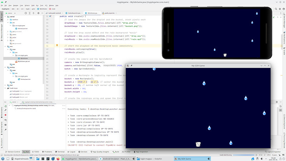Open the Tools menu
This screenshot has height=161, width=286.
[x=41, y=5]
